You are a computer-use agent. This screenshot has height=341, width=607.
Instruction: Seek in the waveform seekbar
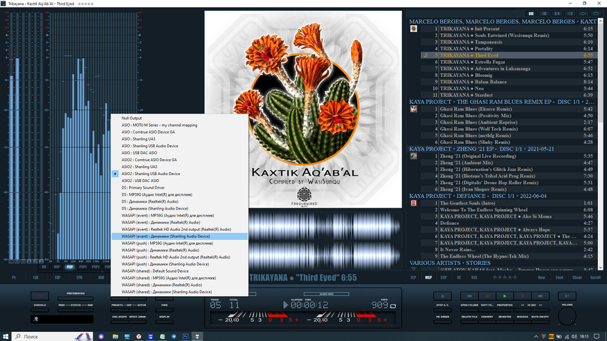[325, 240]
